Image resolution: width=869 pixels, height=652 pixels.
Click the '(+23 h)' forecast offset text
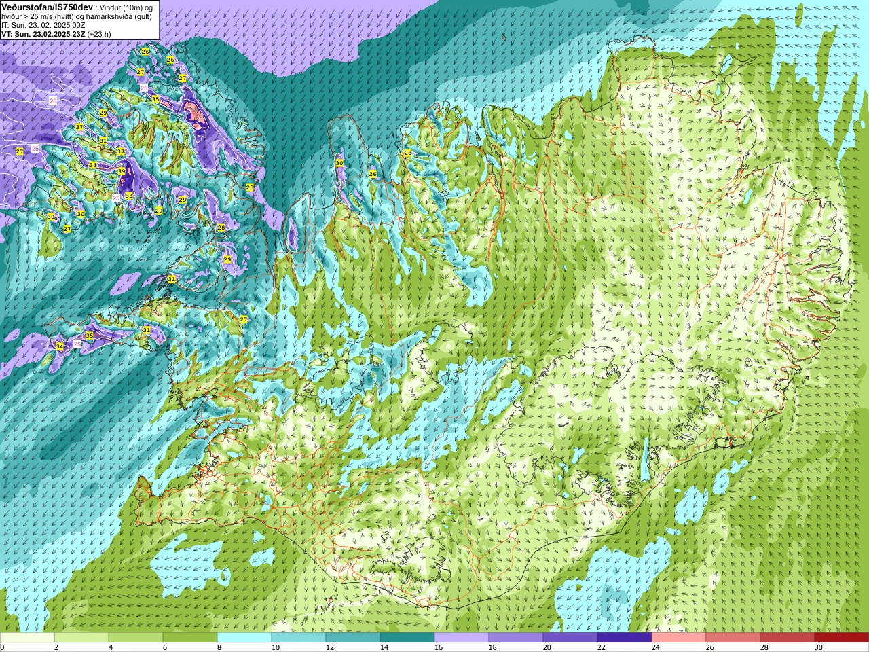click(99, 34)
